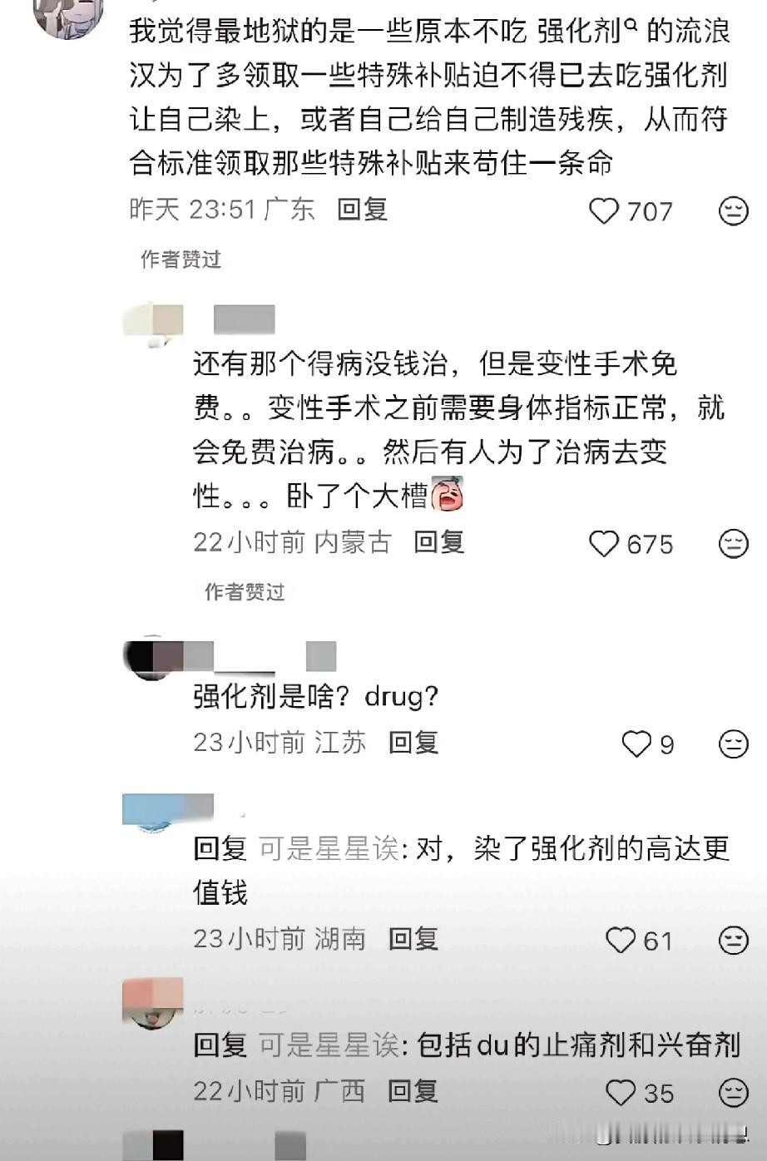767x1161 pixels.
Task: Open the 可是星星诶 mention in Hunan reply
Action: pos(329,849)
